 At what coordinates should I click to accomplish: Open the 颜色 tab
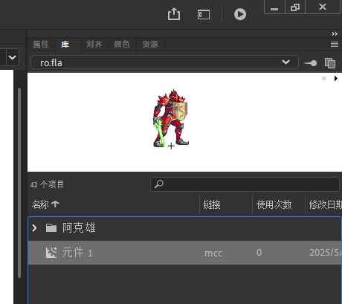(x=122, y=45)
